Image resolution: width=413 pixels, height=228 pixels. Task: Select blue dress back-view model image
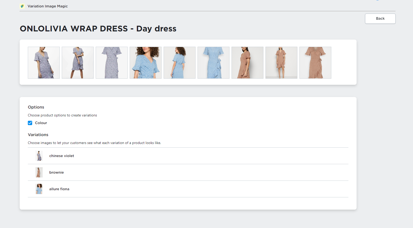[x=179, y=63]
